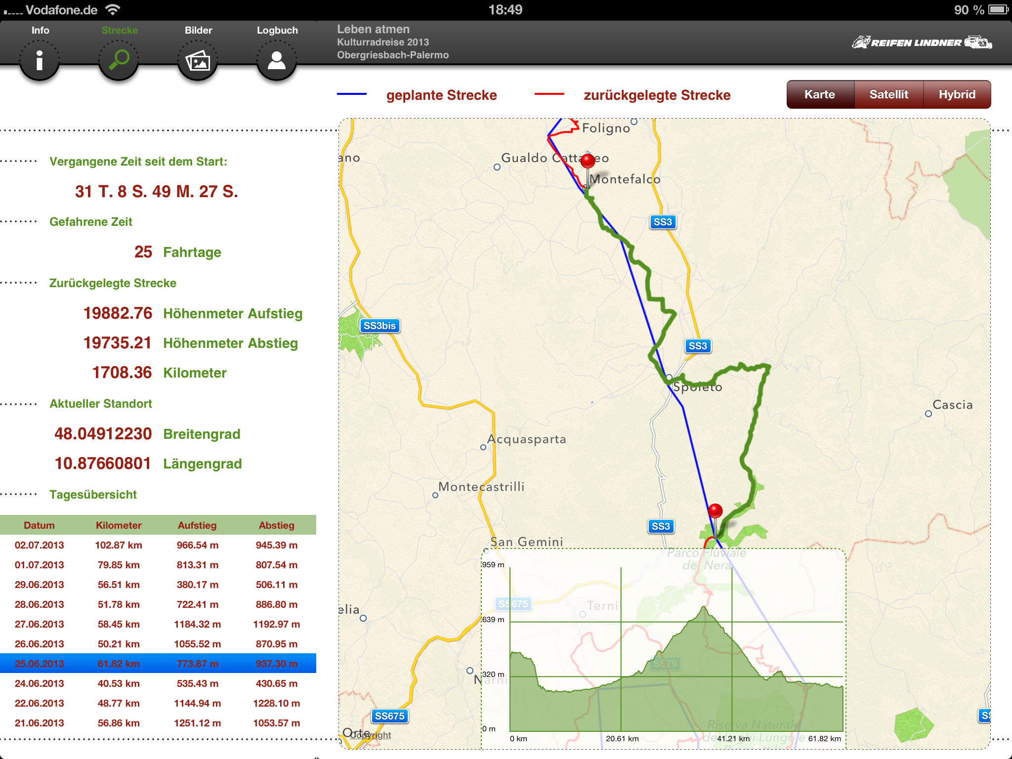
Task: Switch map to Hybrid view
Action: 957,94
